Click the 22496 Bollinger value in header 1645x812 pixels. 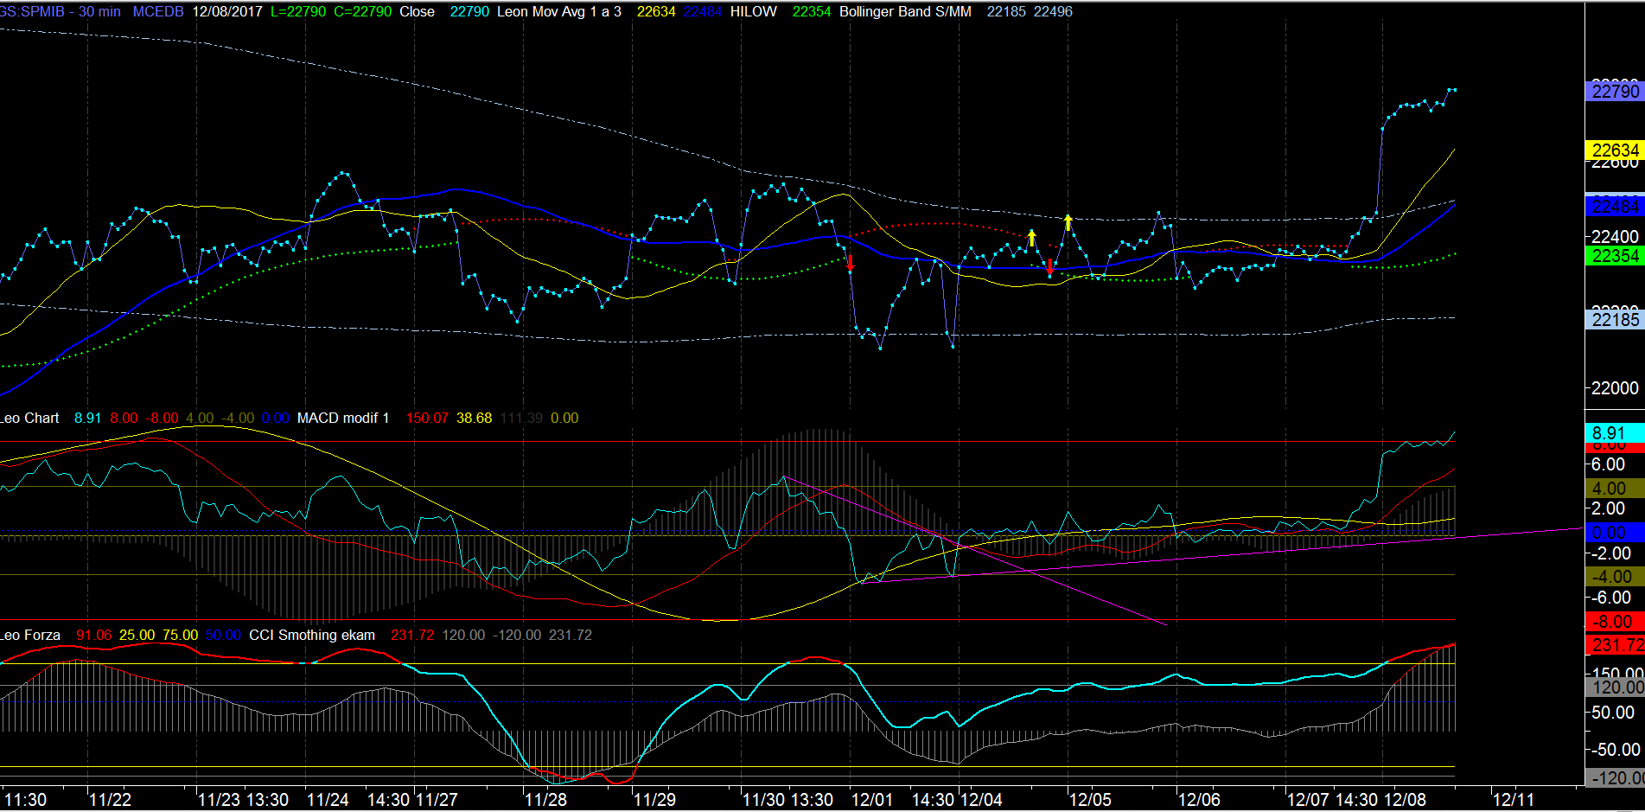(x=1053, y=12)
